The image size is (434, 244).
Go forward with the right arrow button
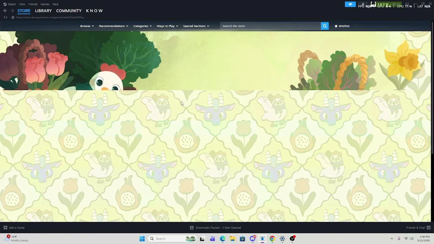pos(12,11)
